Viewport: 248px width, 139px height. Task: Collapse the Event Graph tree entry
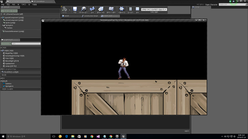click(1, 51)
